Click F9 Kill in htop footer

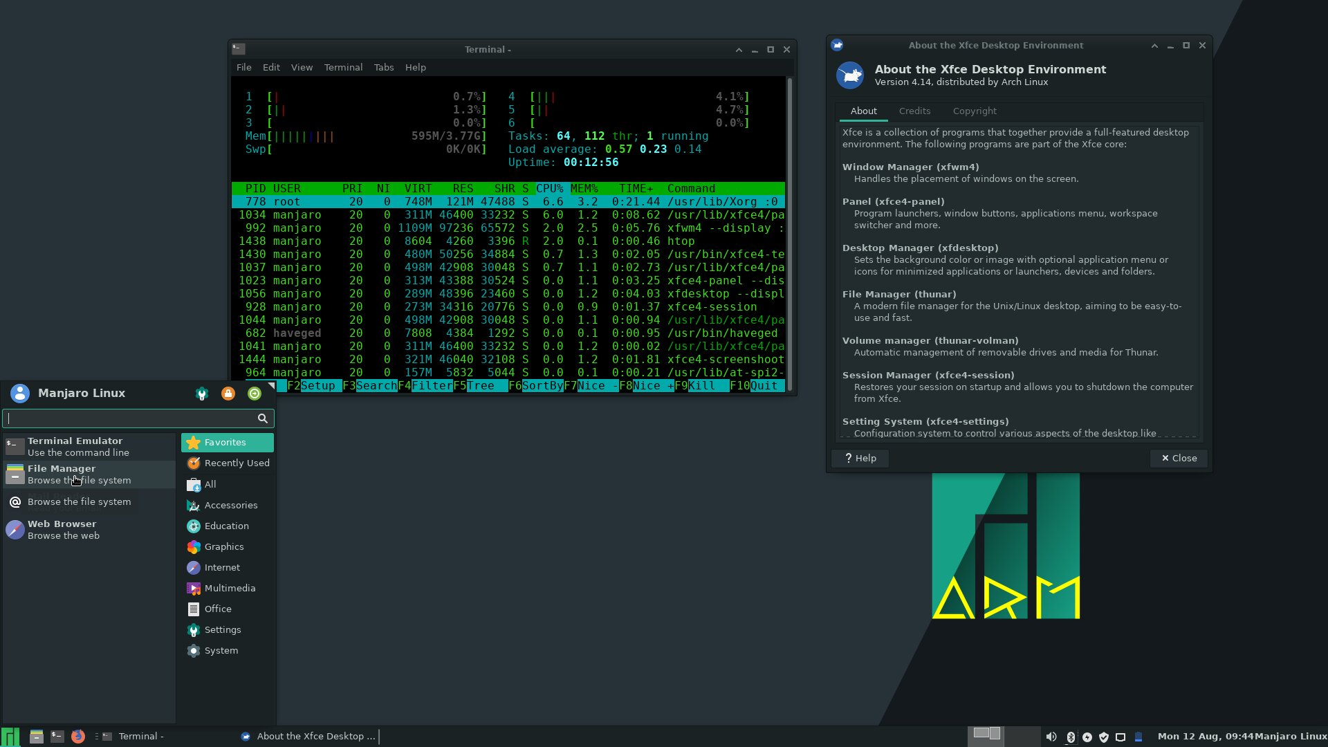coord(702,386)
